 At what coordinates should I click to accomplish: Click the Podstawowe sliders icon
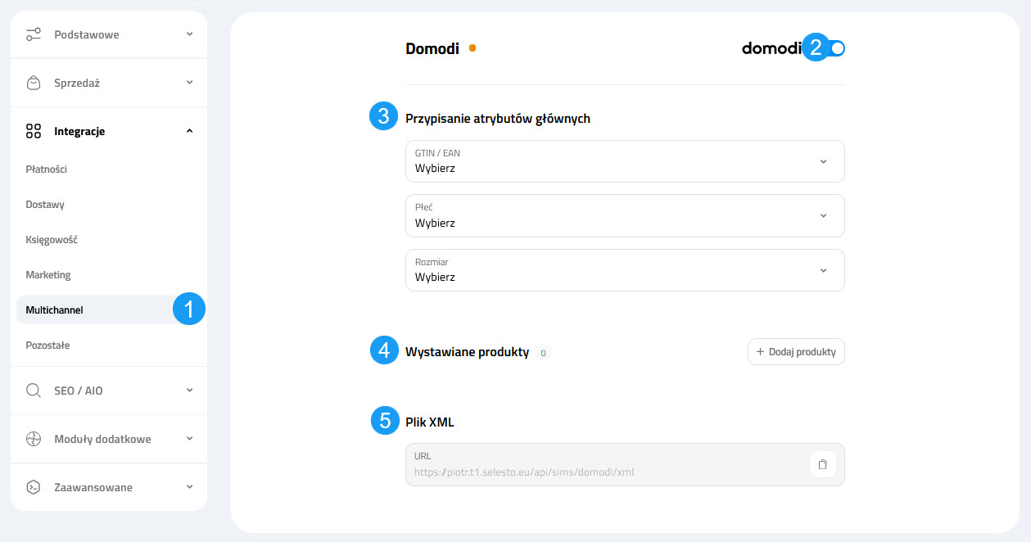click(34, 34)
